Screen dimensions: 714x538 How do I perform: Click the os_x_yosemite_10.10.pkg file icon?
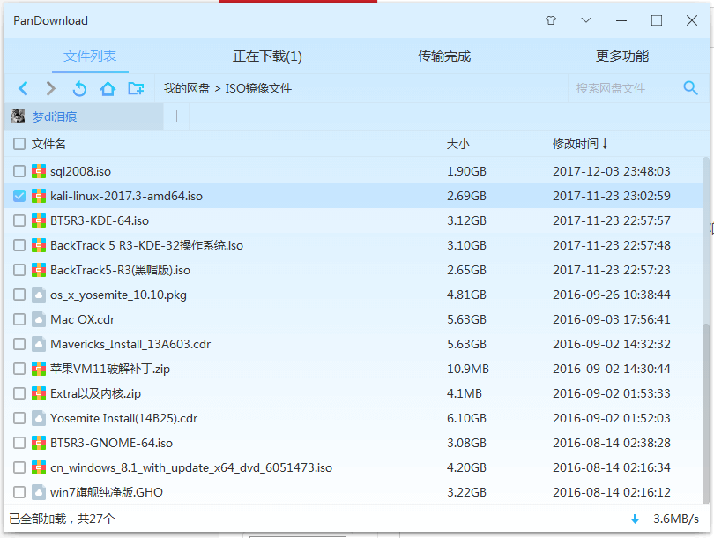[x=39, y=295]
